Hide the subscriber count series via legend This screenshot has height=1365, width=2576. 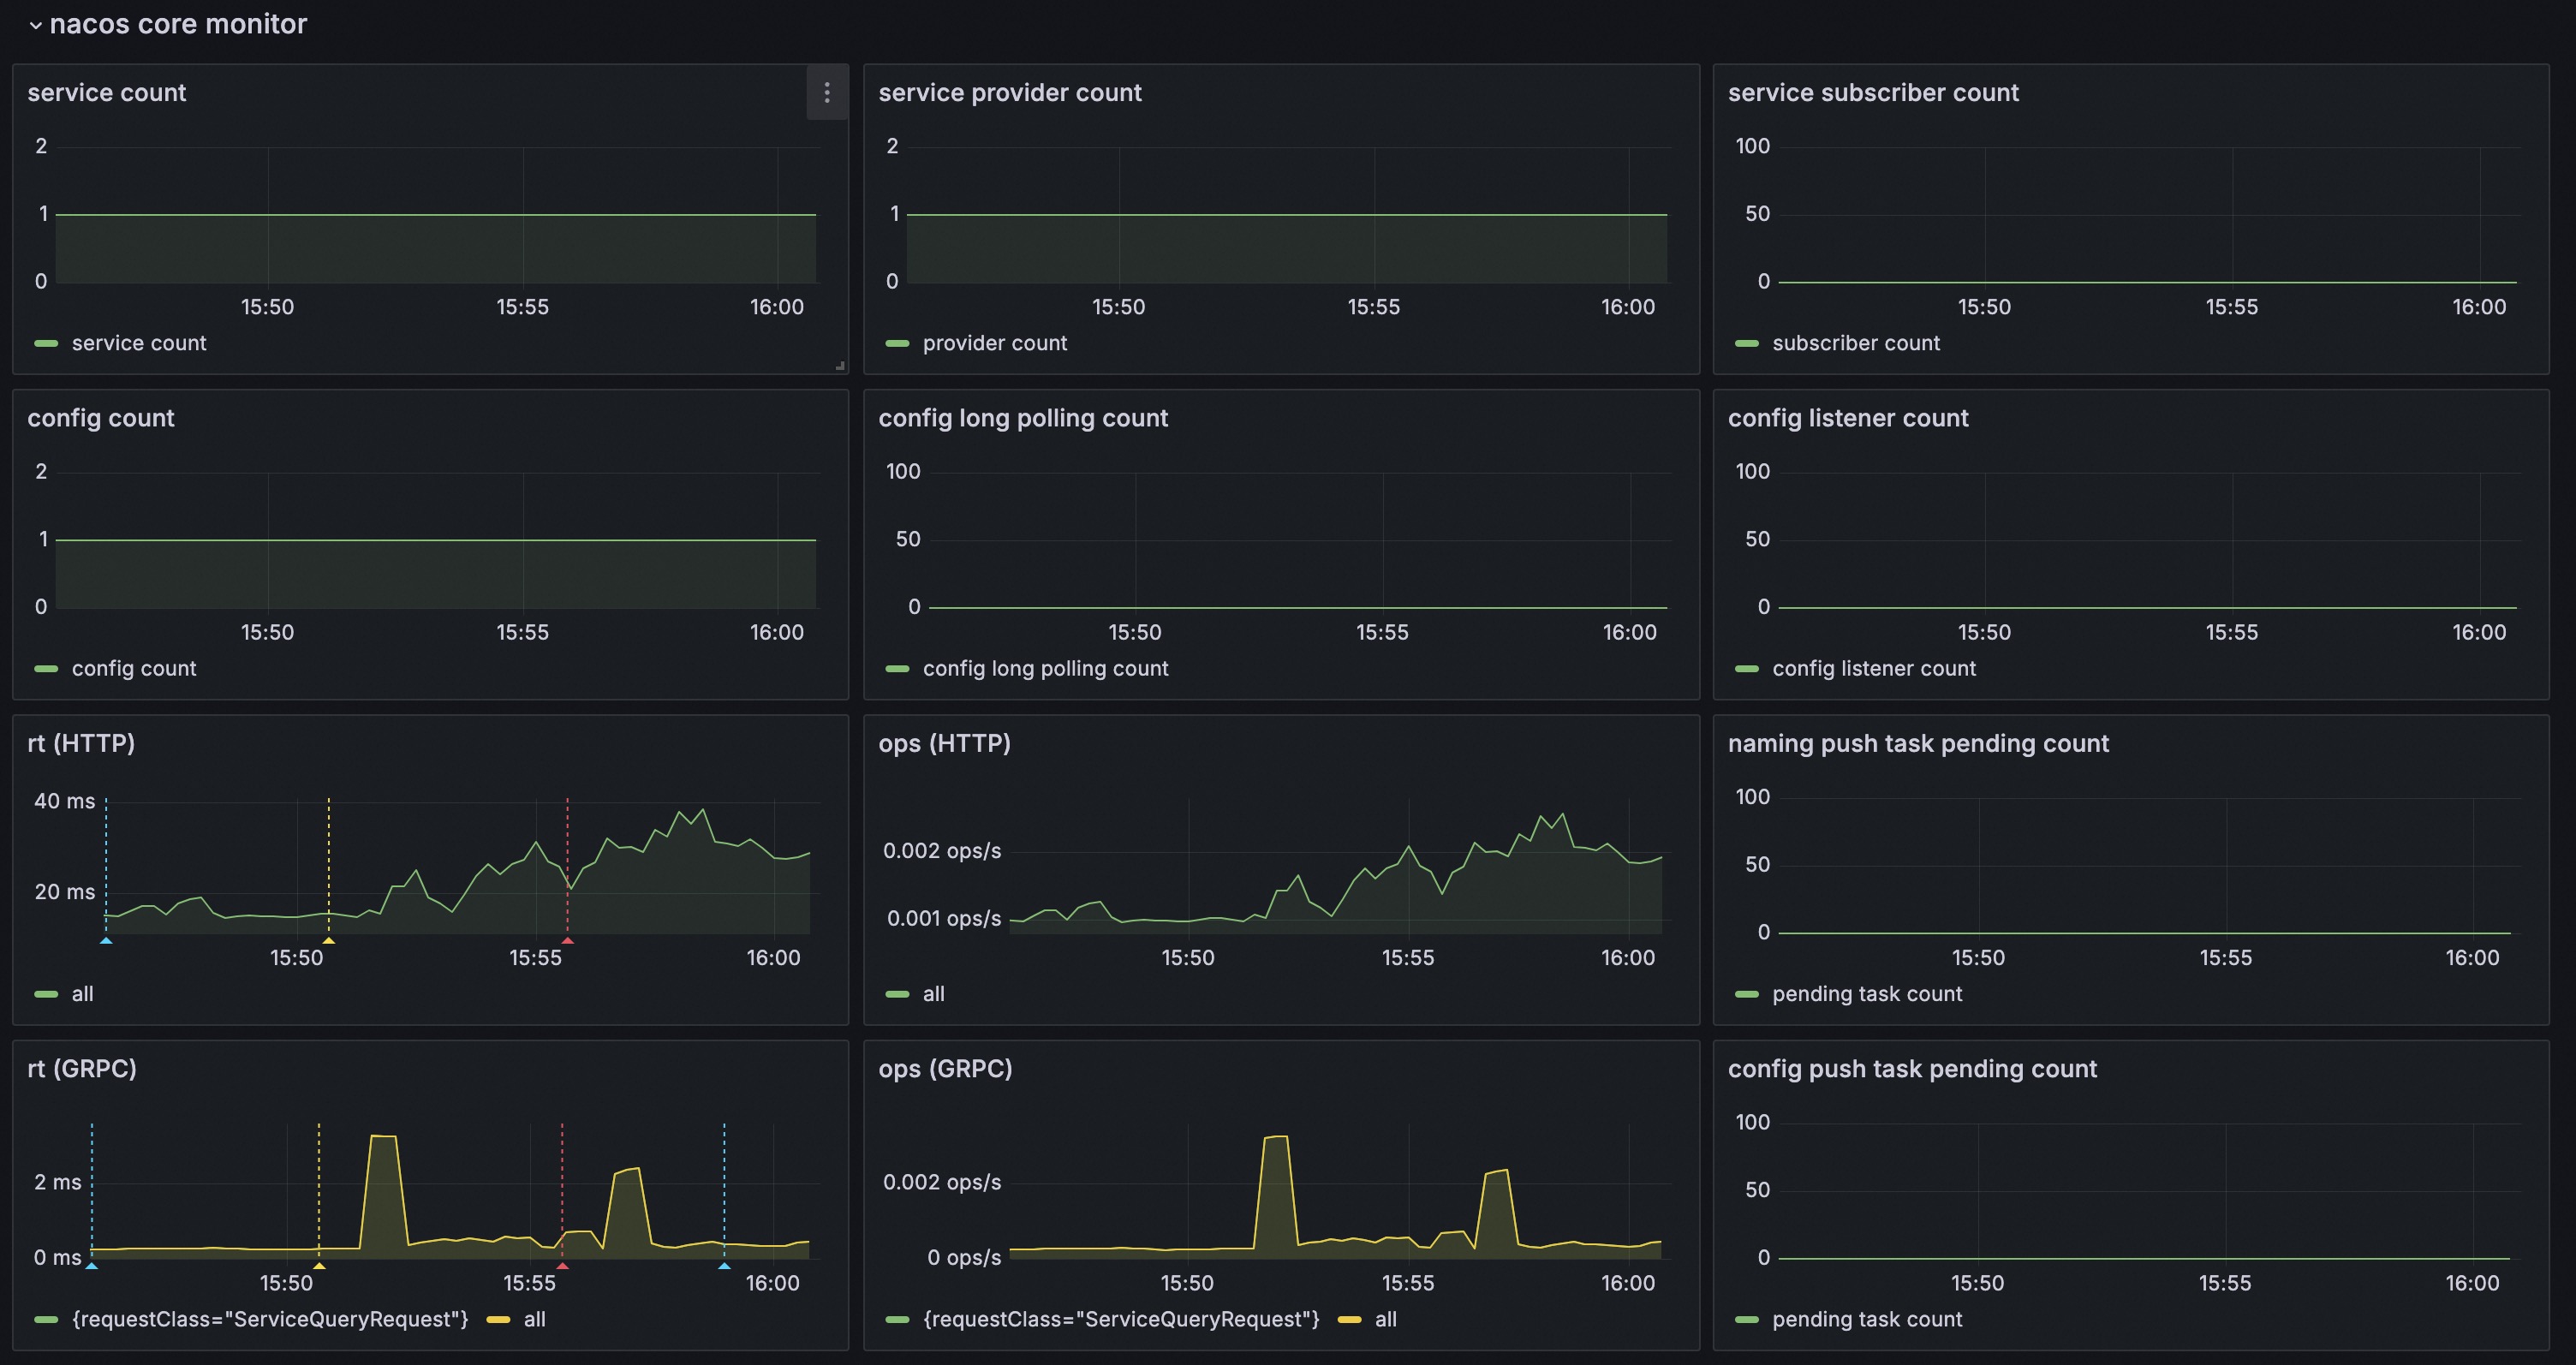tap(1855, 343)
